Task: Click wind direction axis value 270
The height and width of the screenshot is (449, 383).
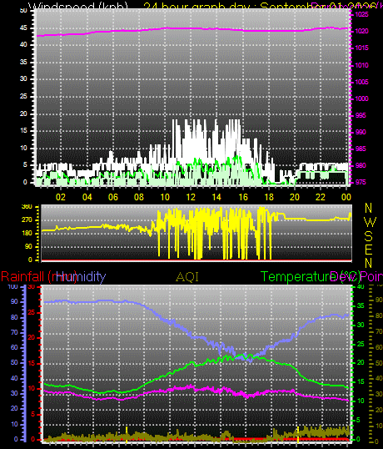Action: [27, 220]
